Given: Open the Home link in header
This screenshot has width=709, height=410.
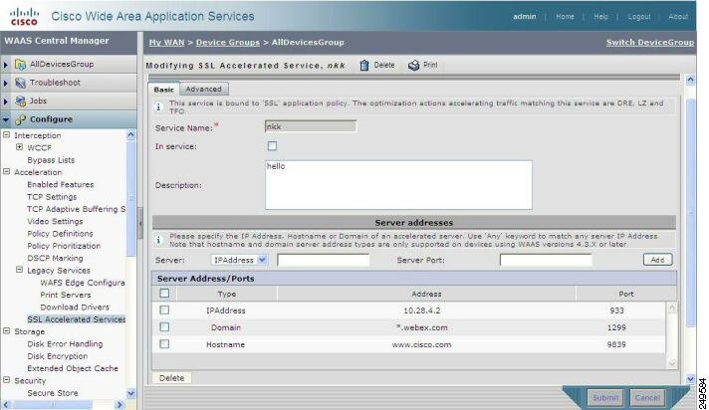Looking at the screenshot, I should (565, 16).
